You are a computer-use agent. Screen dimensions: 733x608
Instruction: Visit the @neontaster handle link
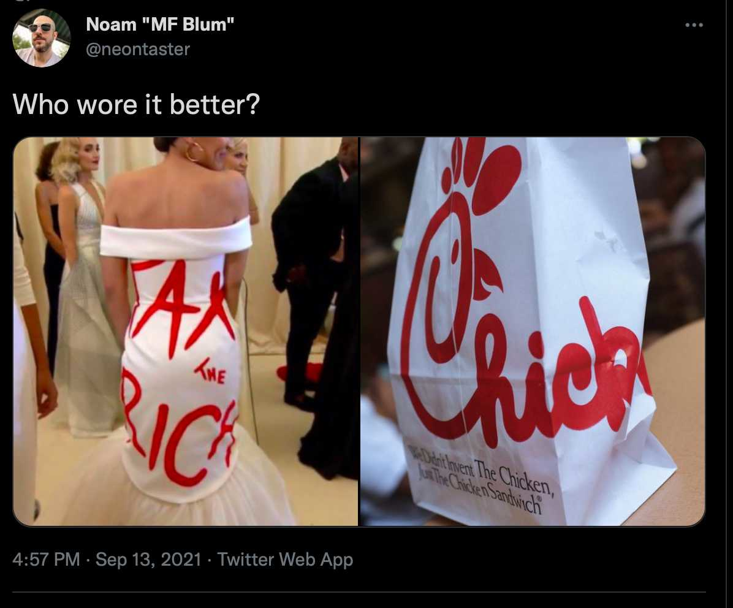[138, 49]
